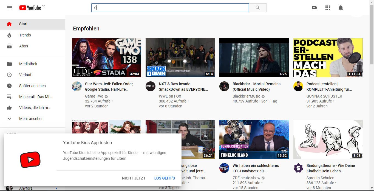Open Später ansehen playlist
Viewport: 374px width, 191px height.
32,86
